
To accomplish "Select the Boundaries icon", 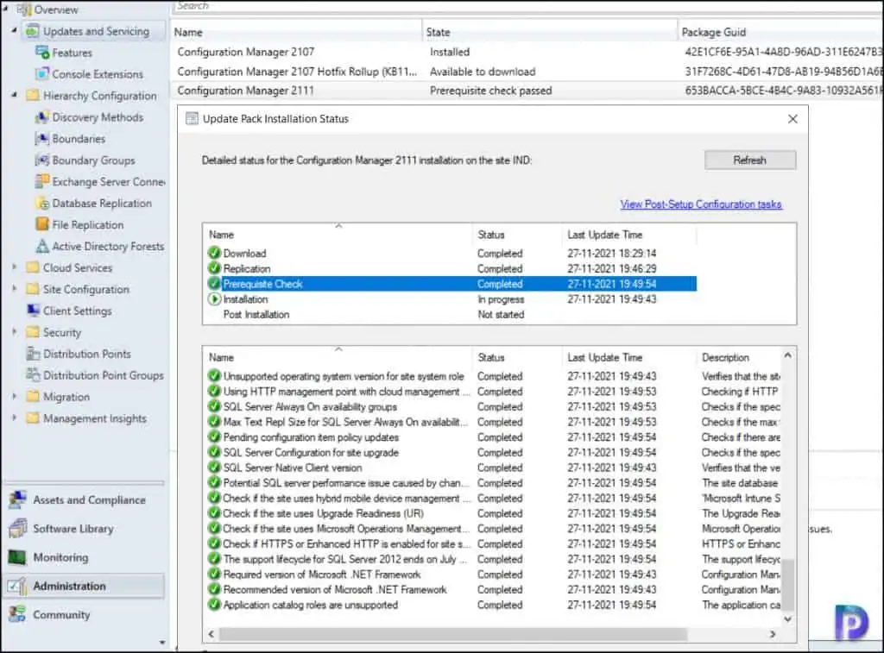I will coord(42,139).
